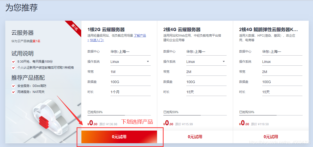Click the 为您推荐 page heading
313x147 pixels.
(x=21, y=8)
